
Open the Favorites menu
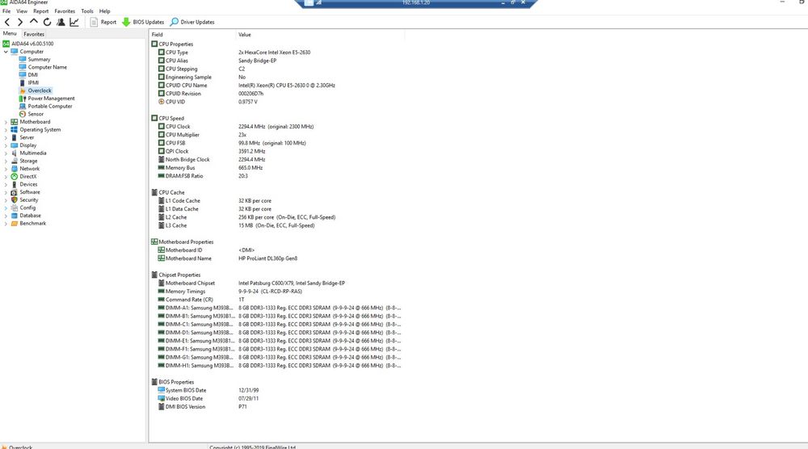coord(65,10)
